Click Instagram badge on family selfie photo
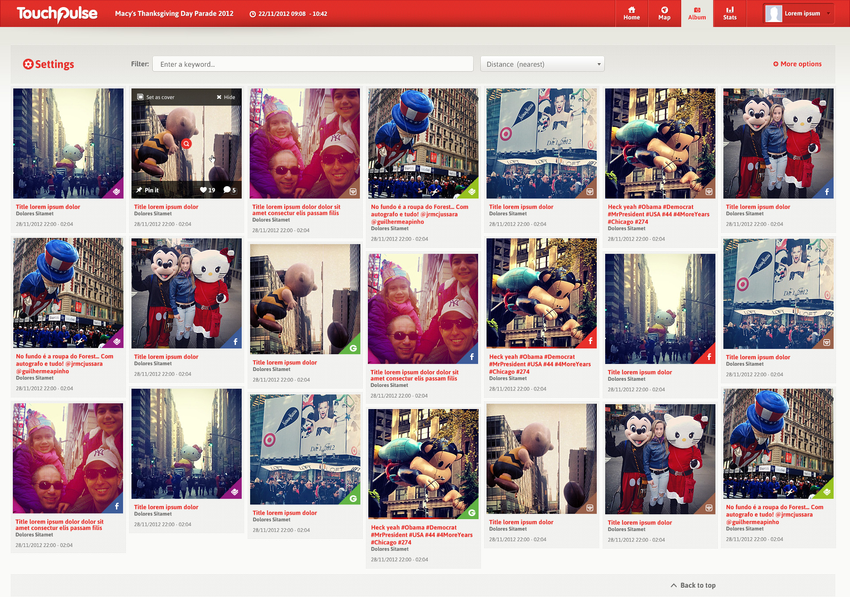The image size is (850, 597). pyautogui.click(x=353, y=191)
